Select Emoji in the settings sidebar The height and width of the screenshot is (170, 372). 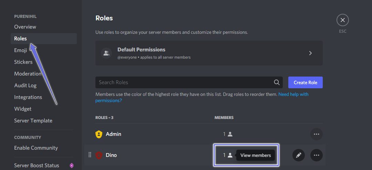point(20,50)
